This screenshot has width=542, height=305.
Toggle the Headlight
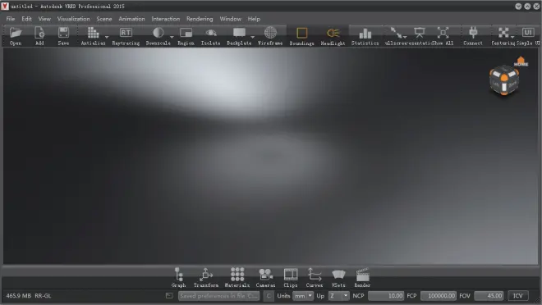333,36
